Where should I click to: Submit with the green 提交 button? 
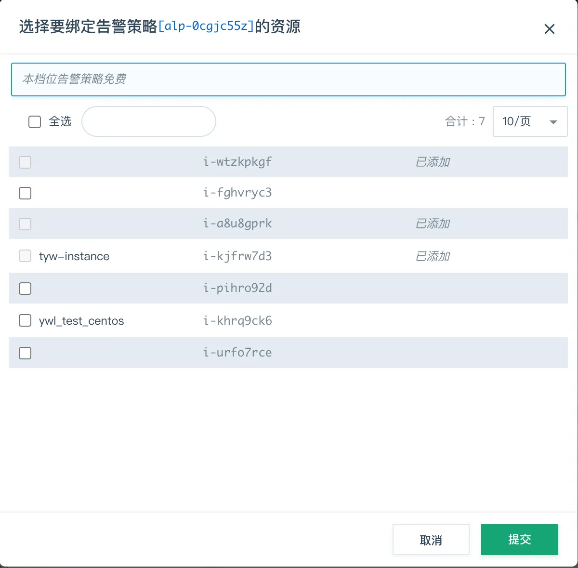(x=519, y=540)
